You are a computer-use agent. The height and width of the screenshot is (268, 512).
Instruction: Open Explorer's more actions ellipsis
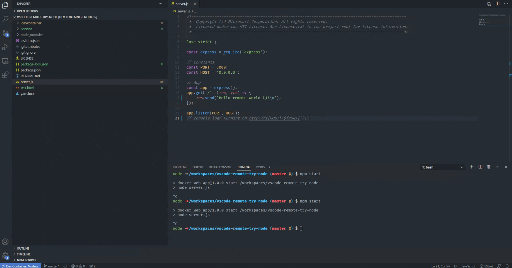[x=160, y=3]
